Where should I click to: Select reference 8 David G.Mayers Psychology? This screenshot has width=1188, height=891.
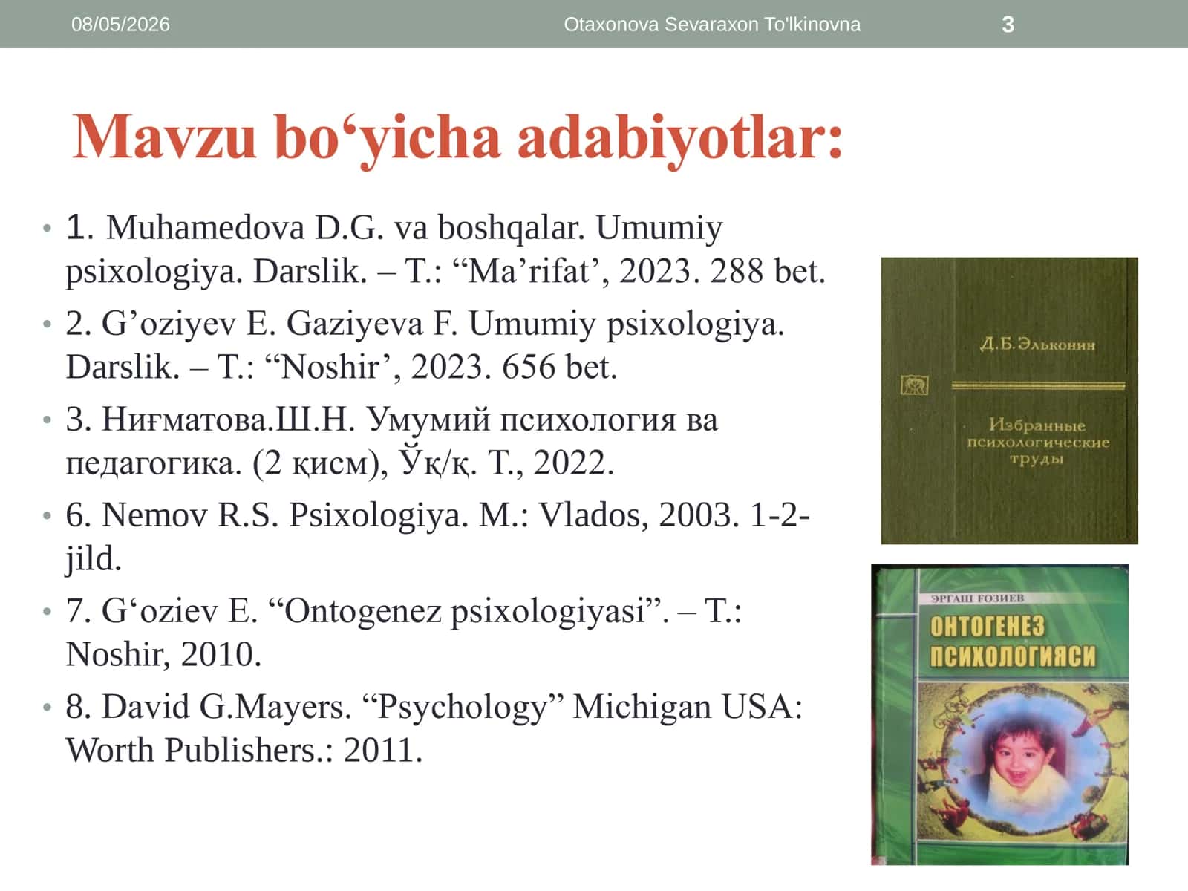434,728
